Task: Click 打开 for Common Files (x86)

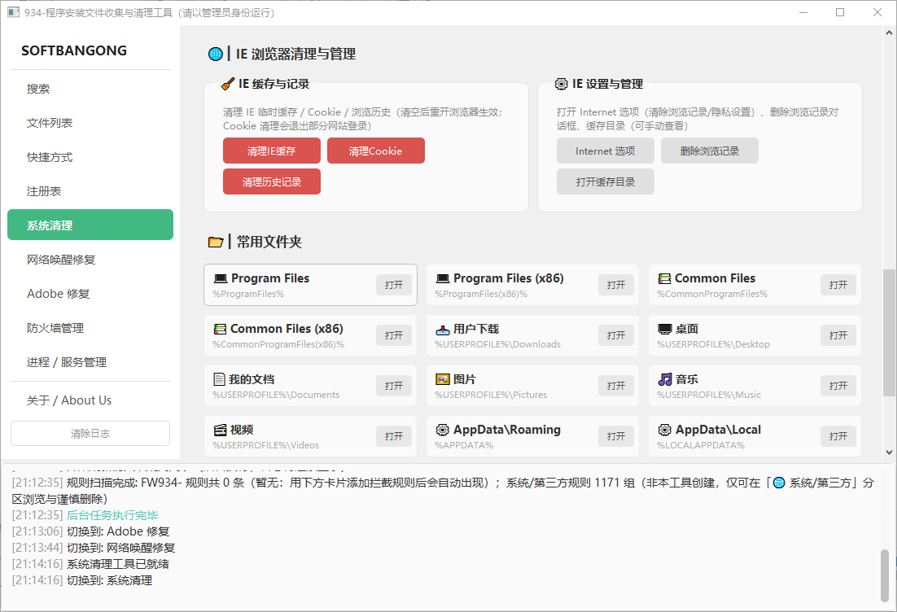Action: [394, 335]
